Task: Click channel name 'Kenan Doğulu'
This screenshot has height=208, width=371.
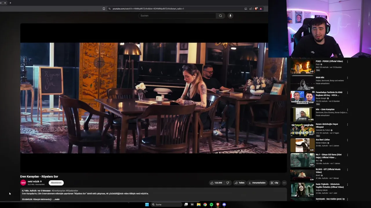Action: click(x=321, y=143)
